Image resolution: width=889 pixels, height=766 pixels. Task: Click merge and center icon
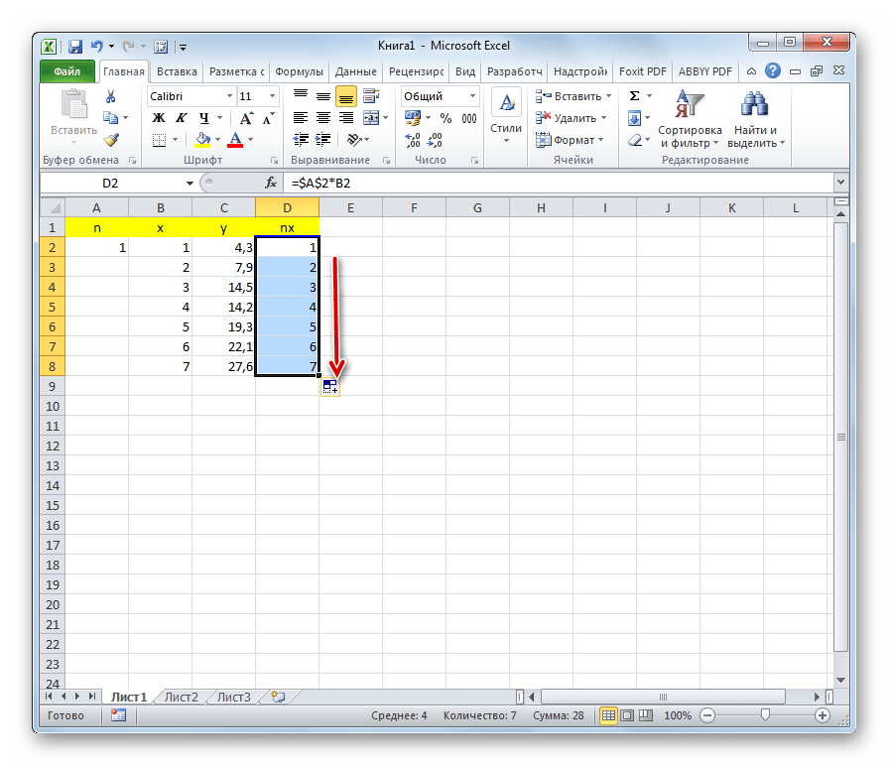point(371,118)
